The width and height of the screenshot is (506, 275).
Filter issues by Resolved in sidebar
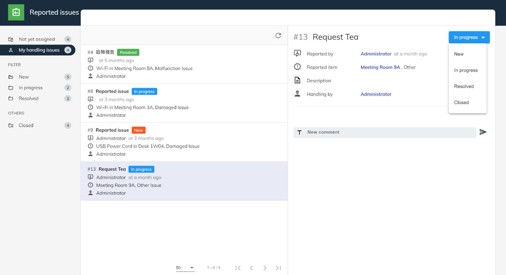[29, 99]
